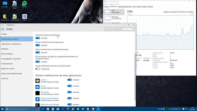Open Aplicaciones predeterminadas section

pyautogui.click(x=17, y=73)
